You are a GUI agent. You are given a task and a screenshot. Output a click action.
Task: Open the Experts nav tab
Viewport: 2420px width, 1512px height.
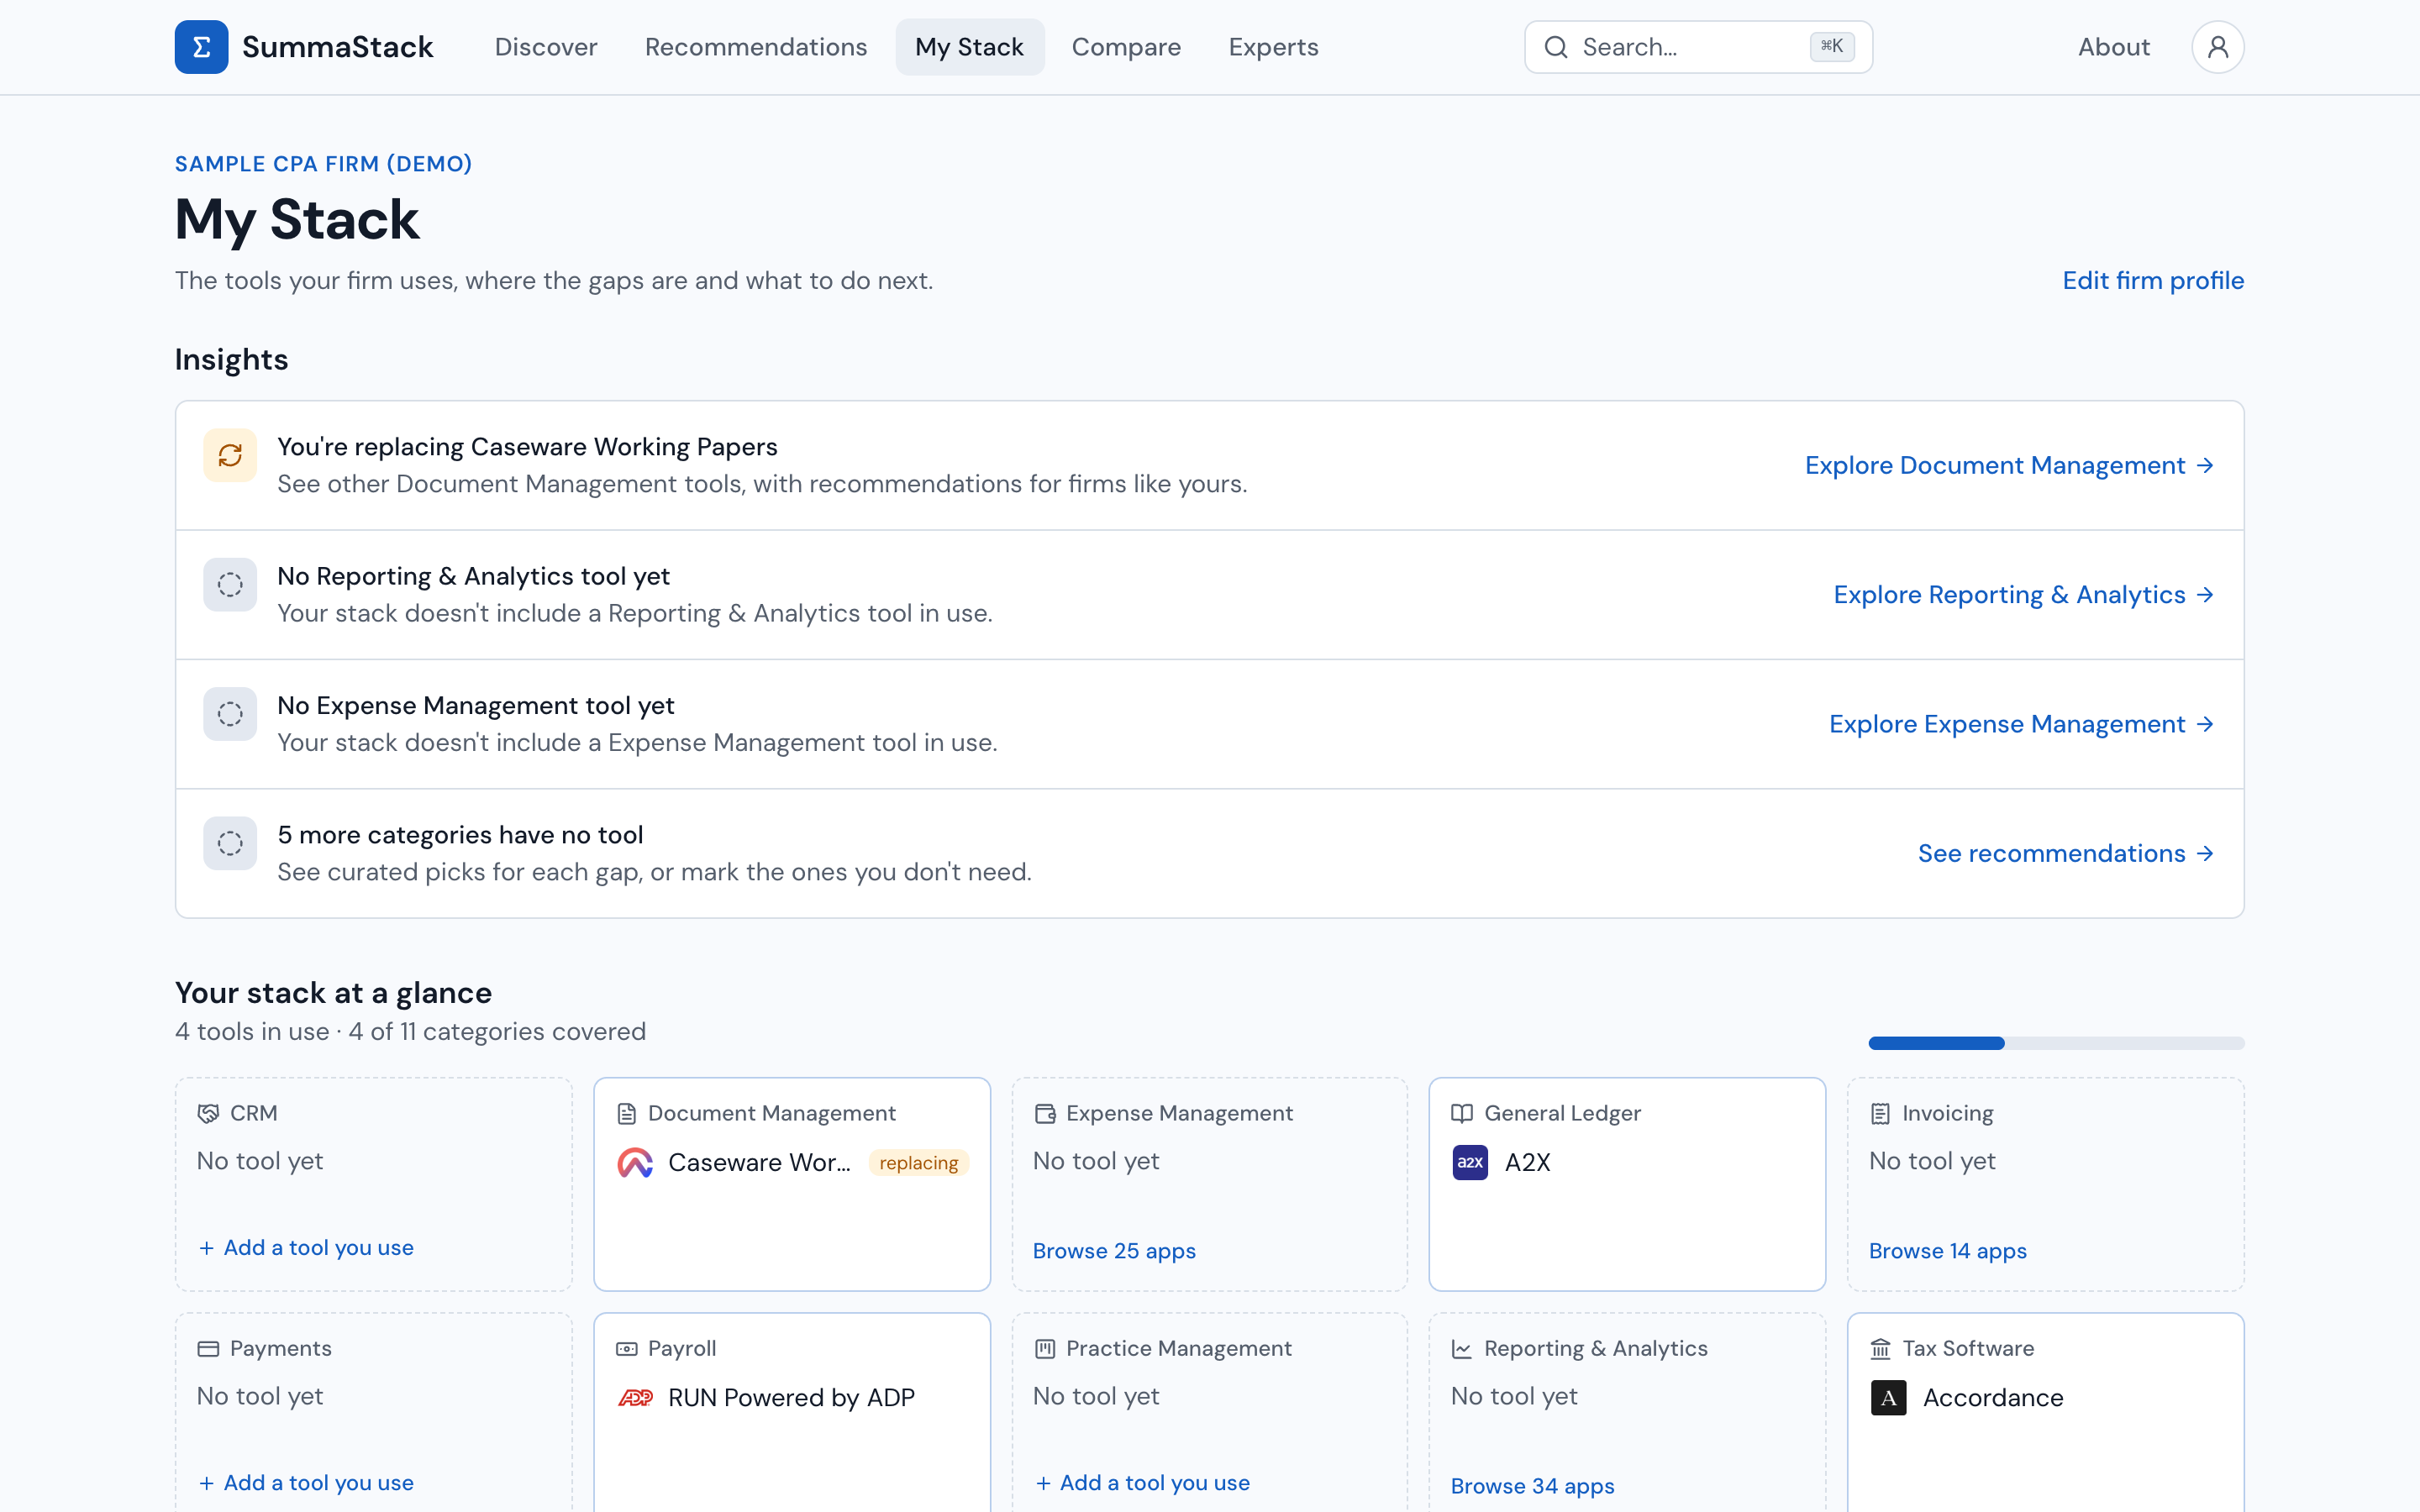click(1273, 47)
